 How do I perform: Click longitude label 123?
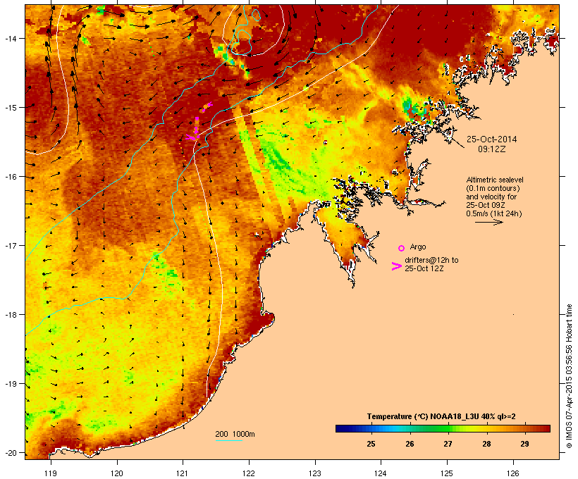pyautogui.click(x=315, y=473)
